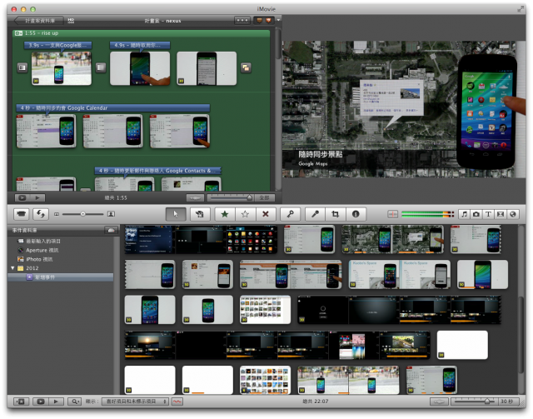Play the project full screen
The width and height of the screenshot is (533, 419).
click(22, 197)
